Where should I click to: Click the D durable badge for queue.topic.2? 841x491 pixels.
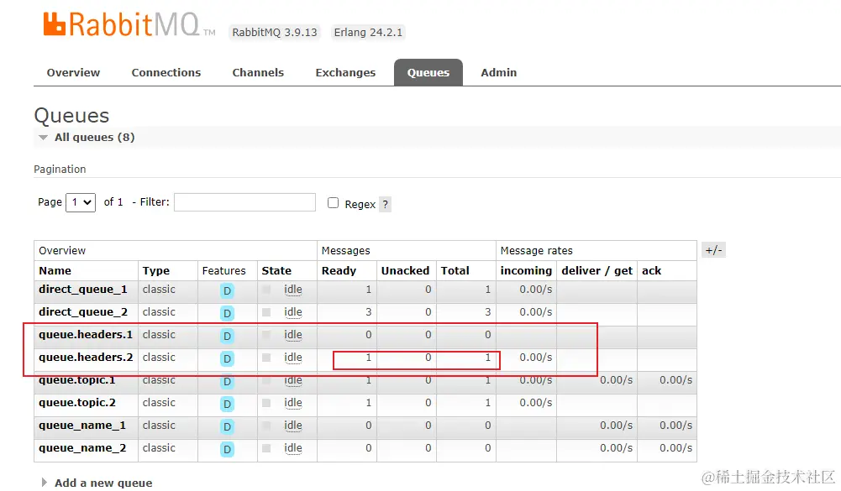point(227,404)
